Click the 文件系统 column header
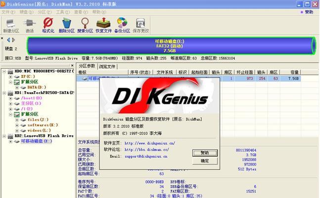Screen dimensions: 320x198 (x=165, y=72)
